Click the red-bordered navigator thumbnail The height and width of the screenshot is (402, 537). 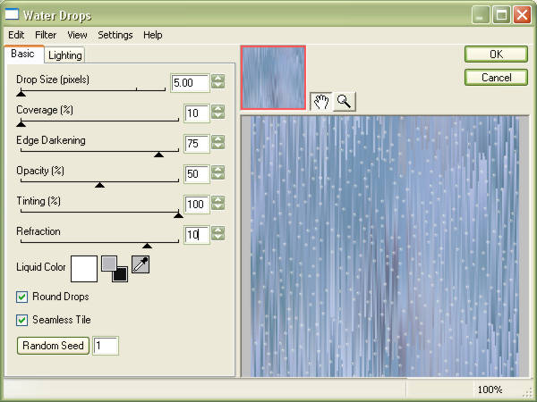tap(273, 78)
